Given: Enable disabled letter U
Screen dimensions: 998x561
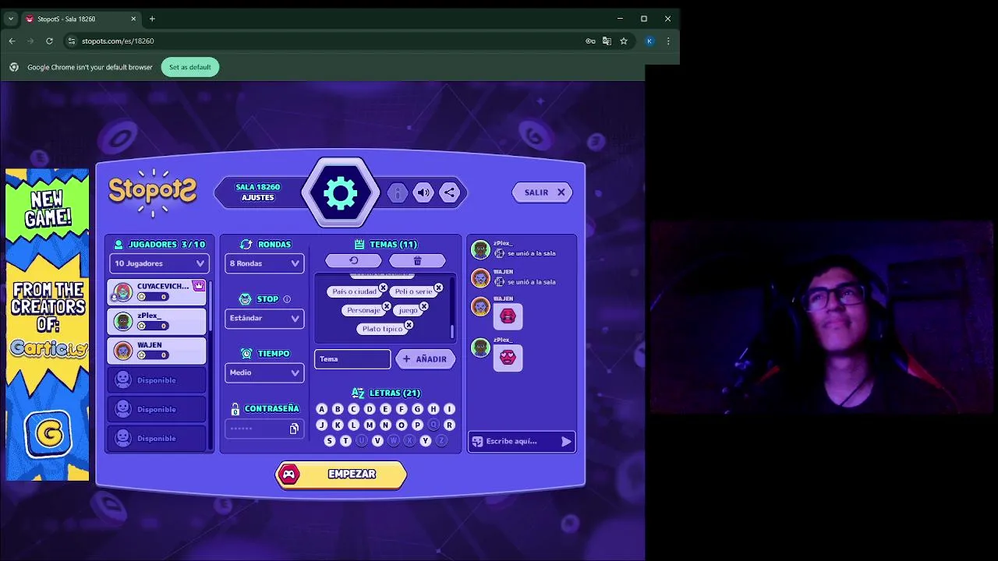Looking at the screenshot, I should coord(361,440).
